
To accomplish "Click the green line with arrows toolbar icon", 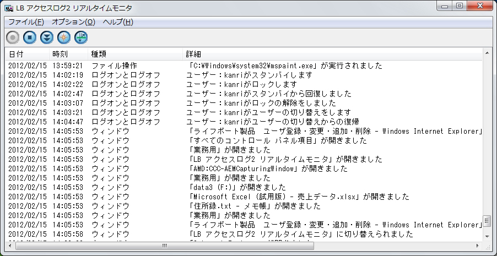I will click(81, 37).
